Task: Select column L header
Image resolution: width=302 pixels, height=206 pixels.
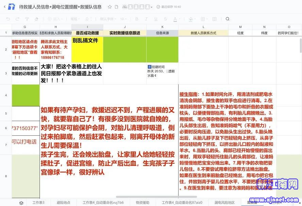Action: click(x=203, y=27)
